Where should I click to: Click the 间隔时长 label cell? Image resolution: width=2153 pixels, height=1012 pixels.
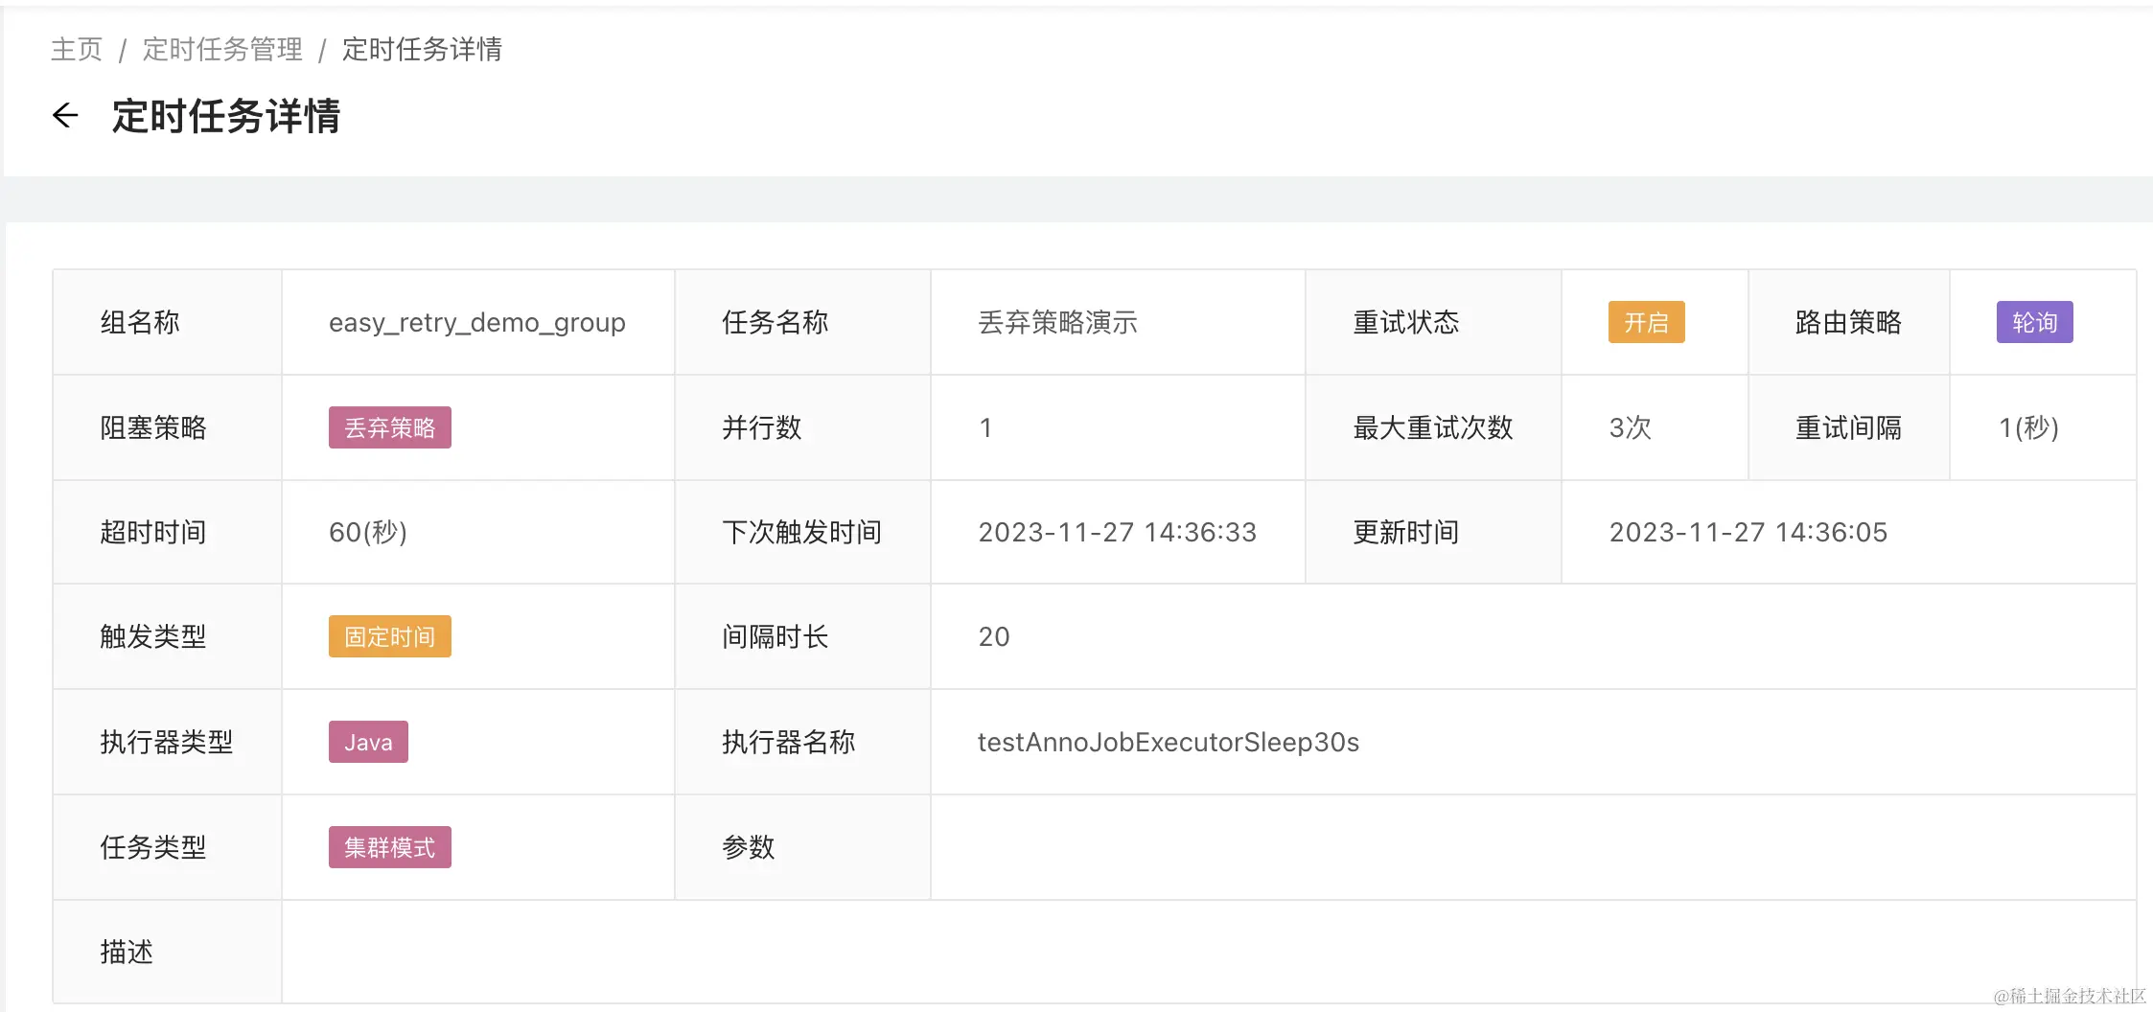pos(802,636)
